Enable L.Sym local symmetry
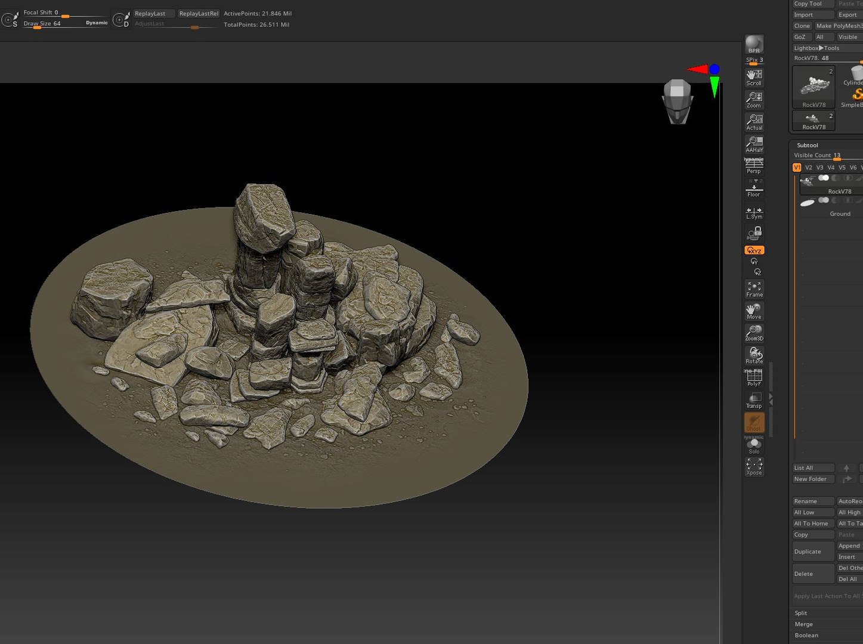 click(x=754, y=212)
